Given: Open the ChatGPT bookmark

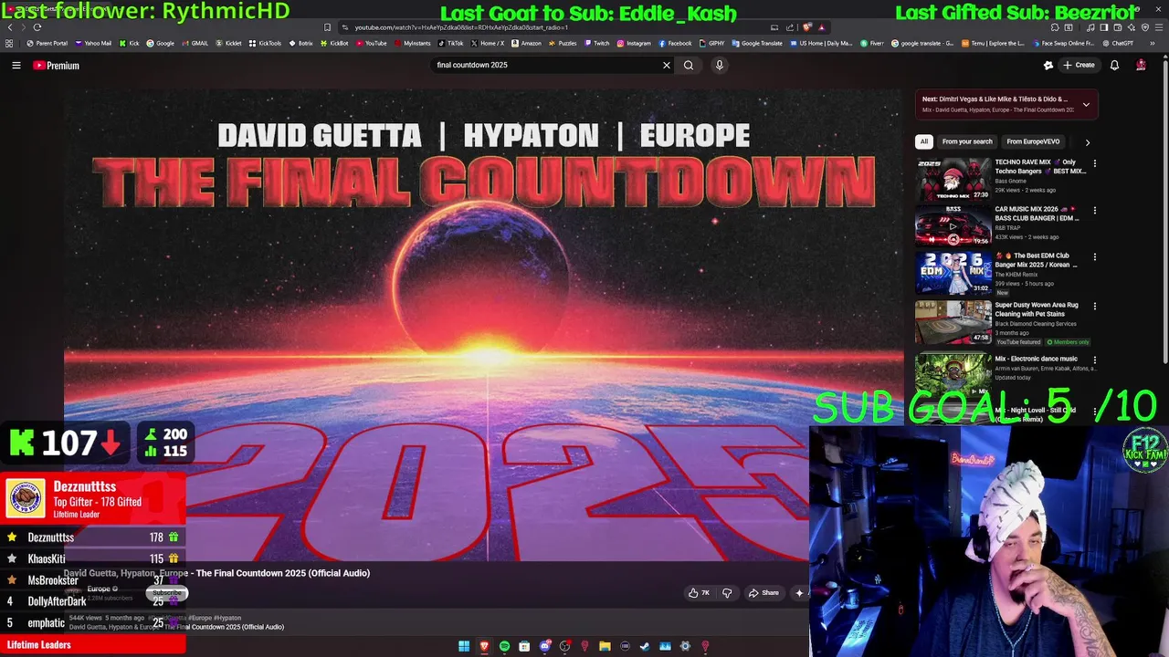Looking at the screenshot, I should tap(1118, 43).
